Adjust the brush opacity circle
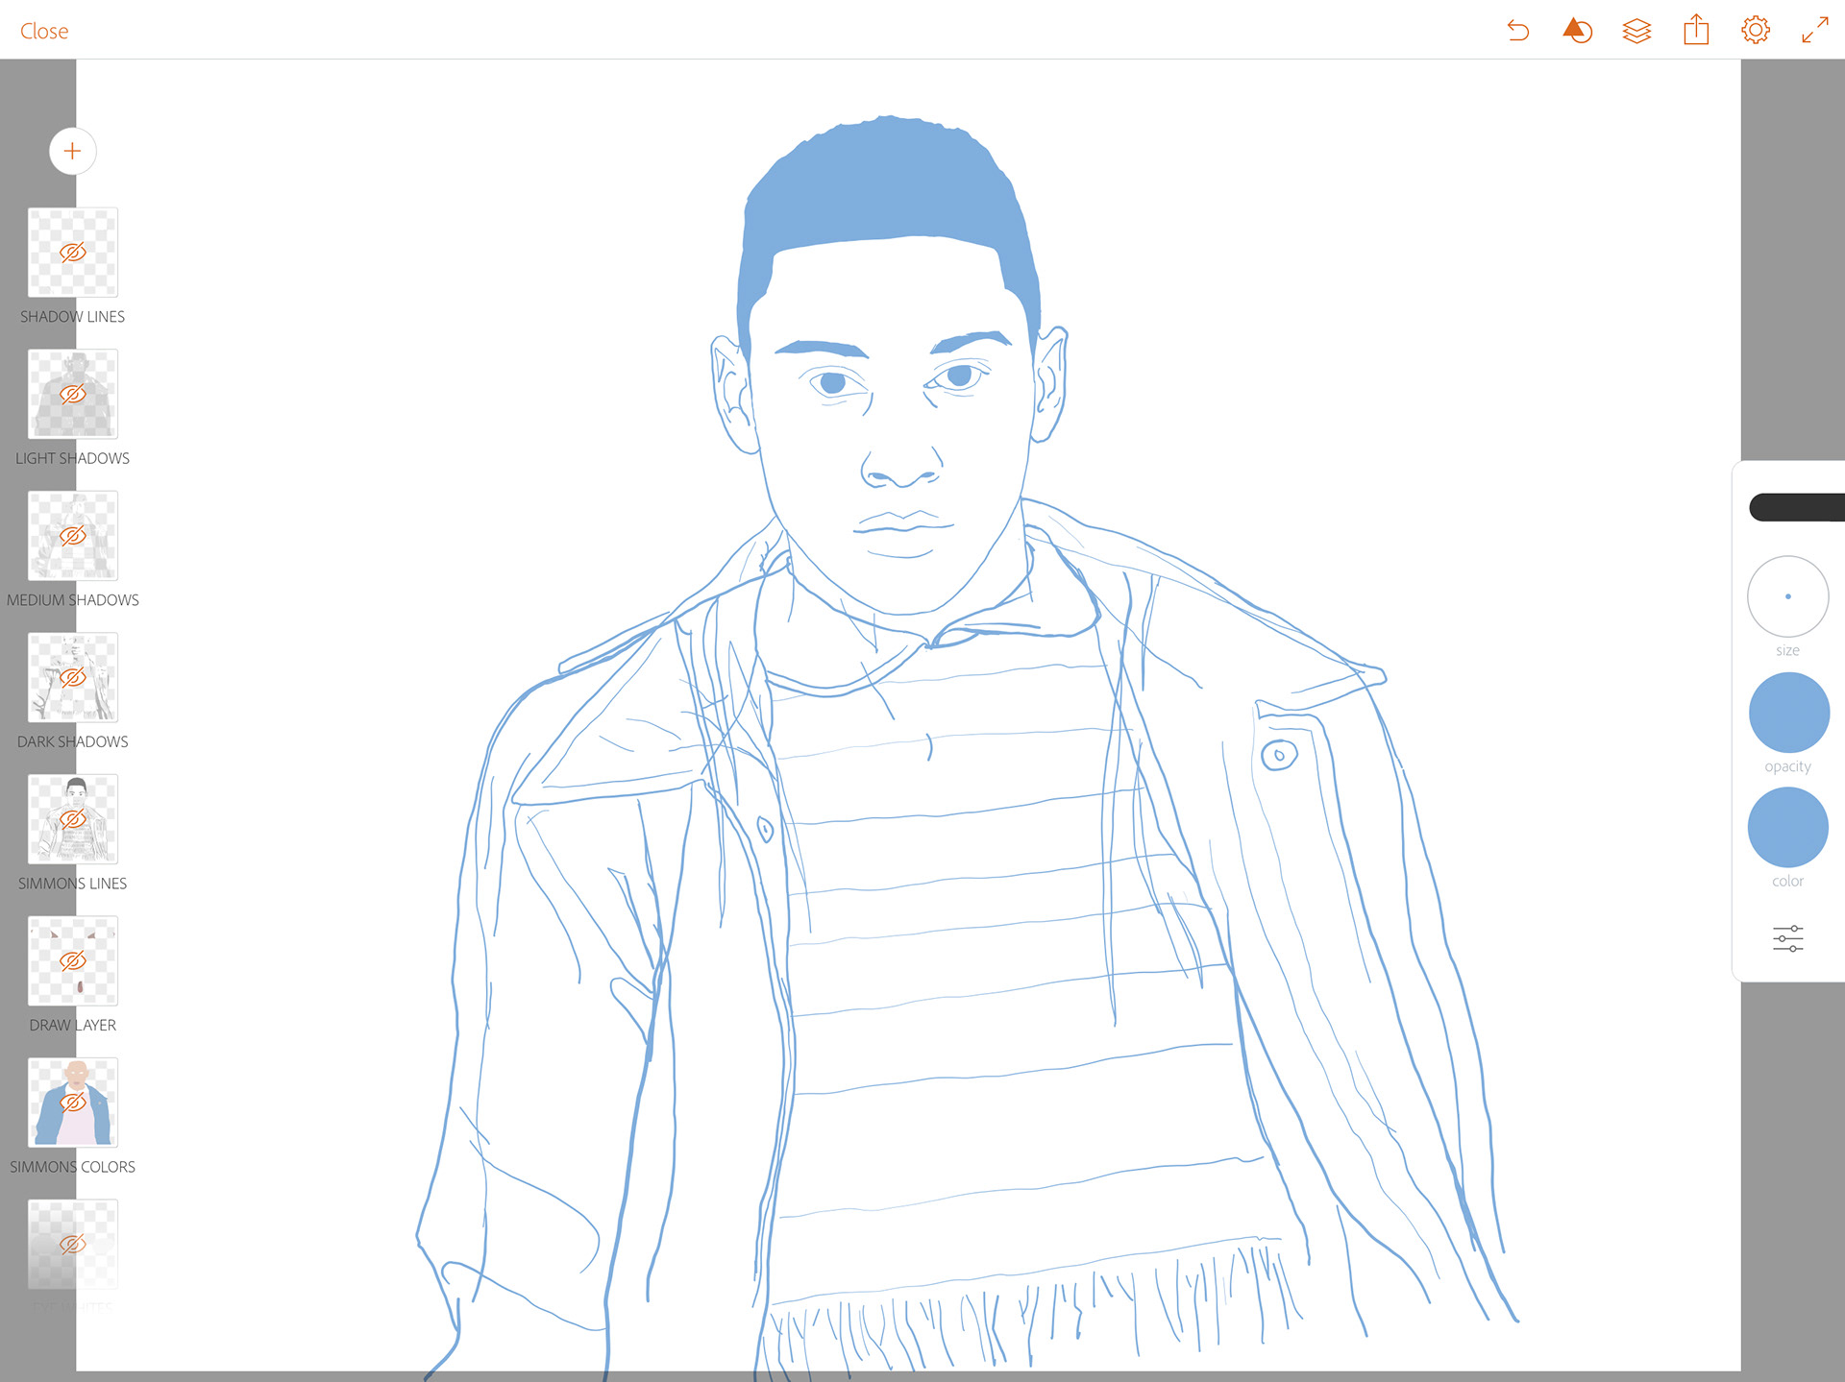Image resolution: width=1845 pixels, height=1382 pixels. pyautogui.click(x=1787, y=713)
